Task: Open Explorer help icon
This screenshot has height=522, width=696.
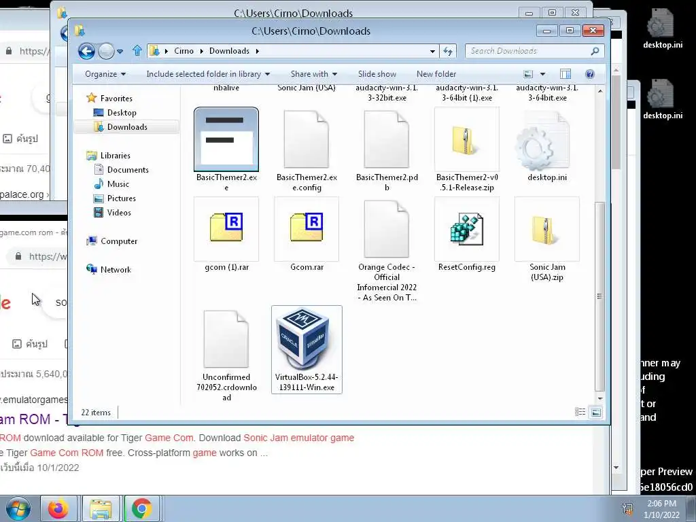Action: [x=589, y=74]
